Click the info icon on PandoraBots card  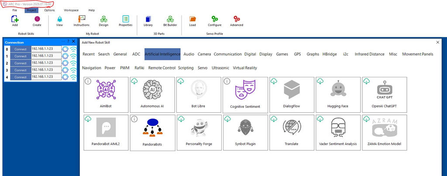coord(134,119)
